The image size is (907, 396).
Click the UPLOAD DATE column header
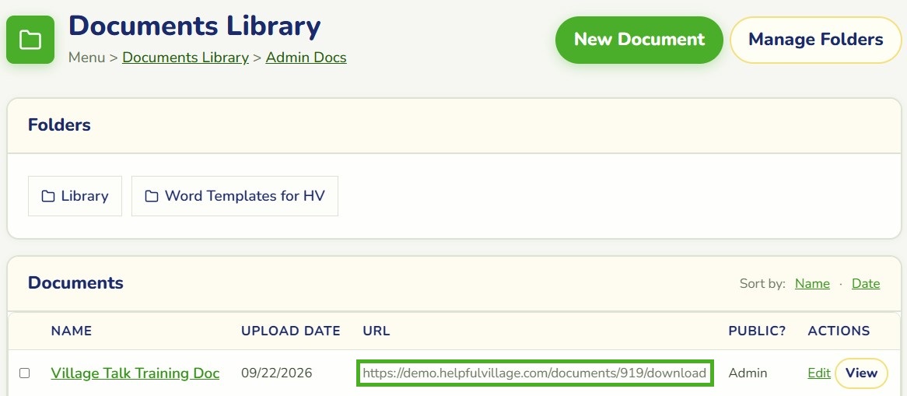pos(290,331)
